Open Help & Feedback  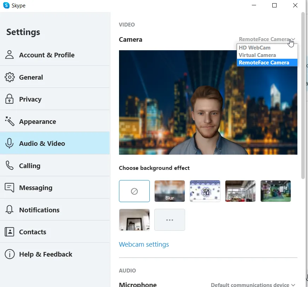click(x=55, y=254)
